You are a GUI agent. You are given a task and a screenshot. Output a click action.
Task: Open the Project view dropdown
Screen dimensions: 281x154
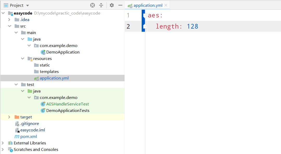28,5
